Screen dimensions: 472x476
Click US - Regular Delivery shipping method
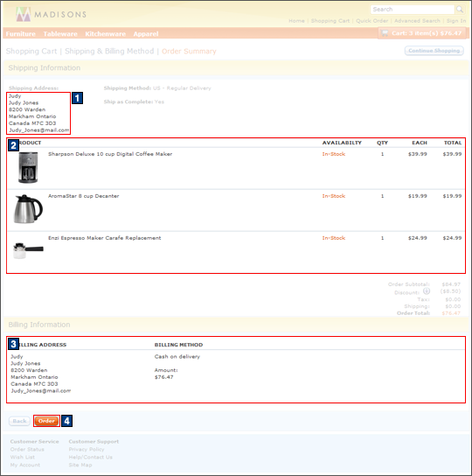coord(182,88)
